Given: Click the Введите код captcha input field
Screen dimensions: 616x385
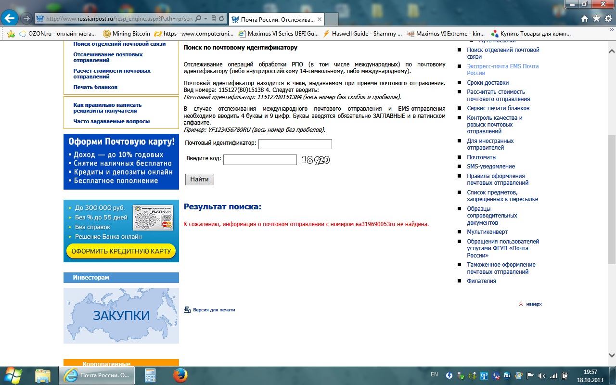Looking at the screenshot, I should click(x=260, y=160).
